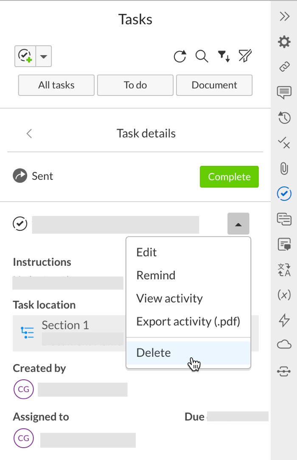Select the link icon in the right sidebar
This screenshot has width=297, height=460.
(x=284, y=67)
